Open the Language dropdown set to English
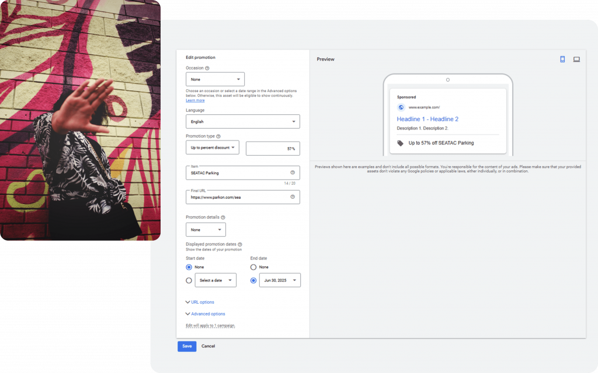This screenshot has width=598, height=373. (x=242, y=122)
